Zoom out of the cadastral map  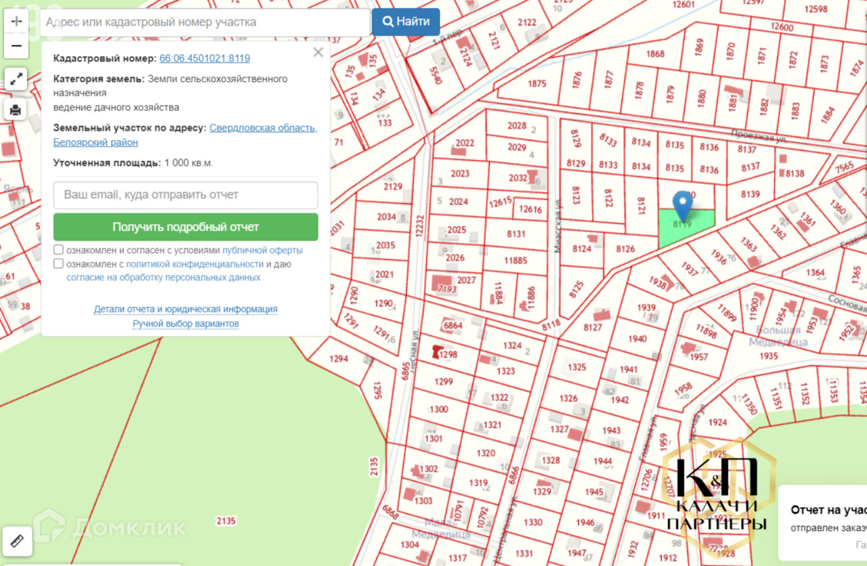coord(16,46)
